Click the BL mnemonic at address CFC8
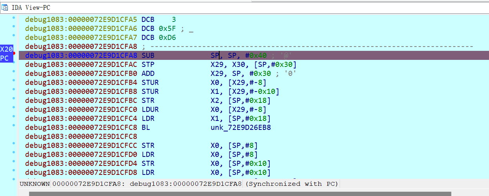Screen dimensions: 489x196 [x=146, y=128]
